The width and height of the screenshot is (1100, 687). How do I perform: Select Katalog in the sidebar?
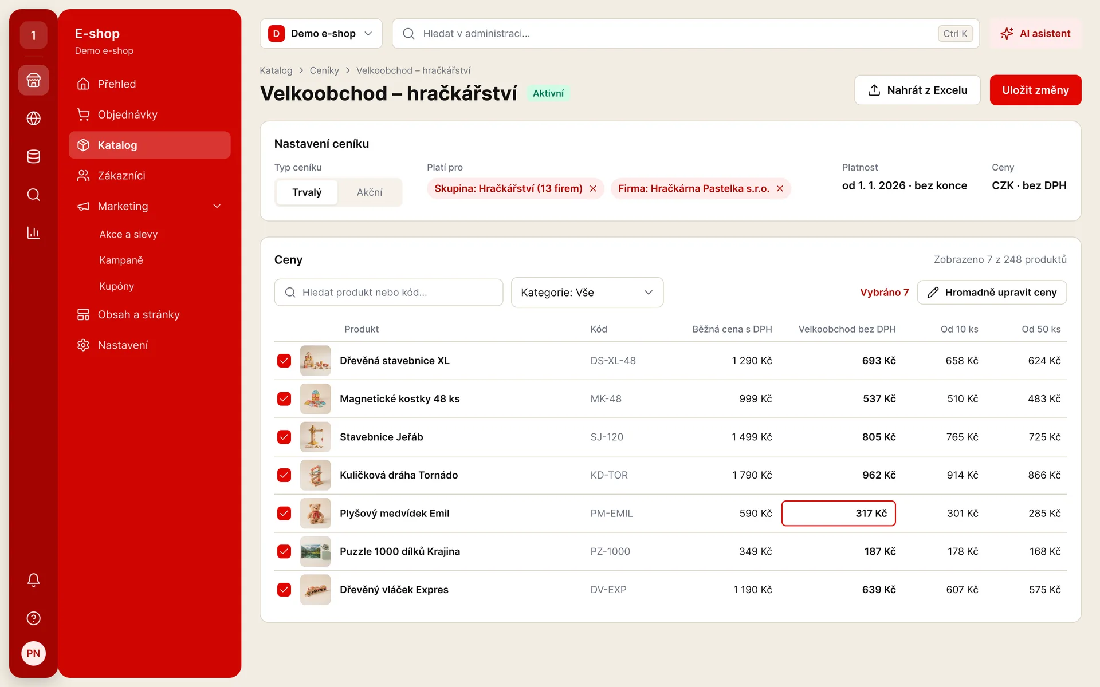[150, 145]
